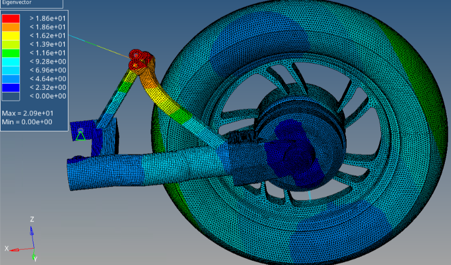The height and width of the screenshot is (265, 451).
Task: Click the Min = 0.00e+00 label
Action: tap(27, 122)
